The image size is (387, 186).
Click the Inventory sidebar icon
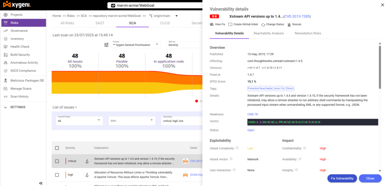(5, 39)
